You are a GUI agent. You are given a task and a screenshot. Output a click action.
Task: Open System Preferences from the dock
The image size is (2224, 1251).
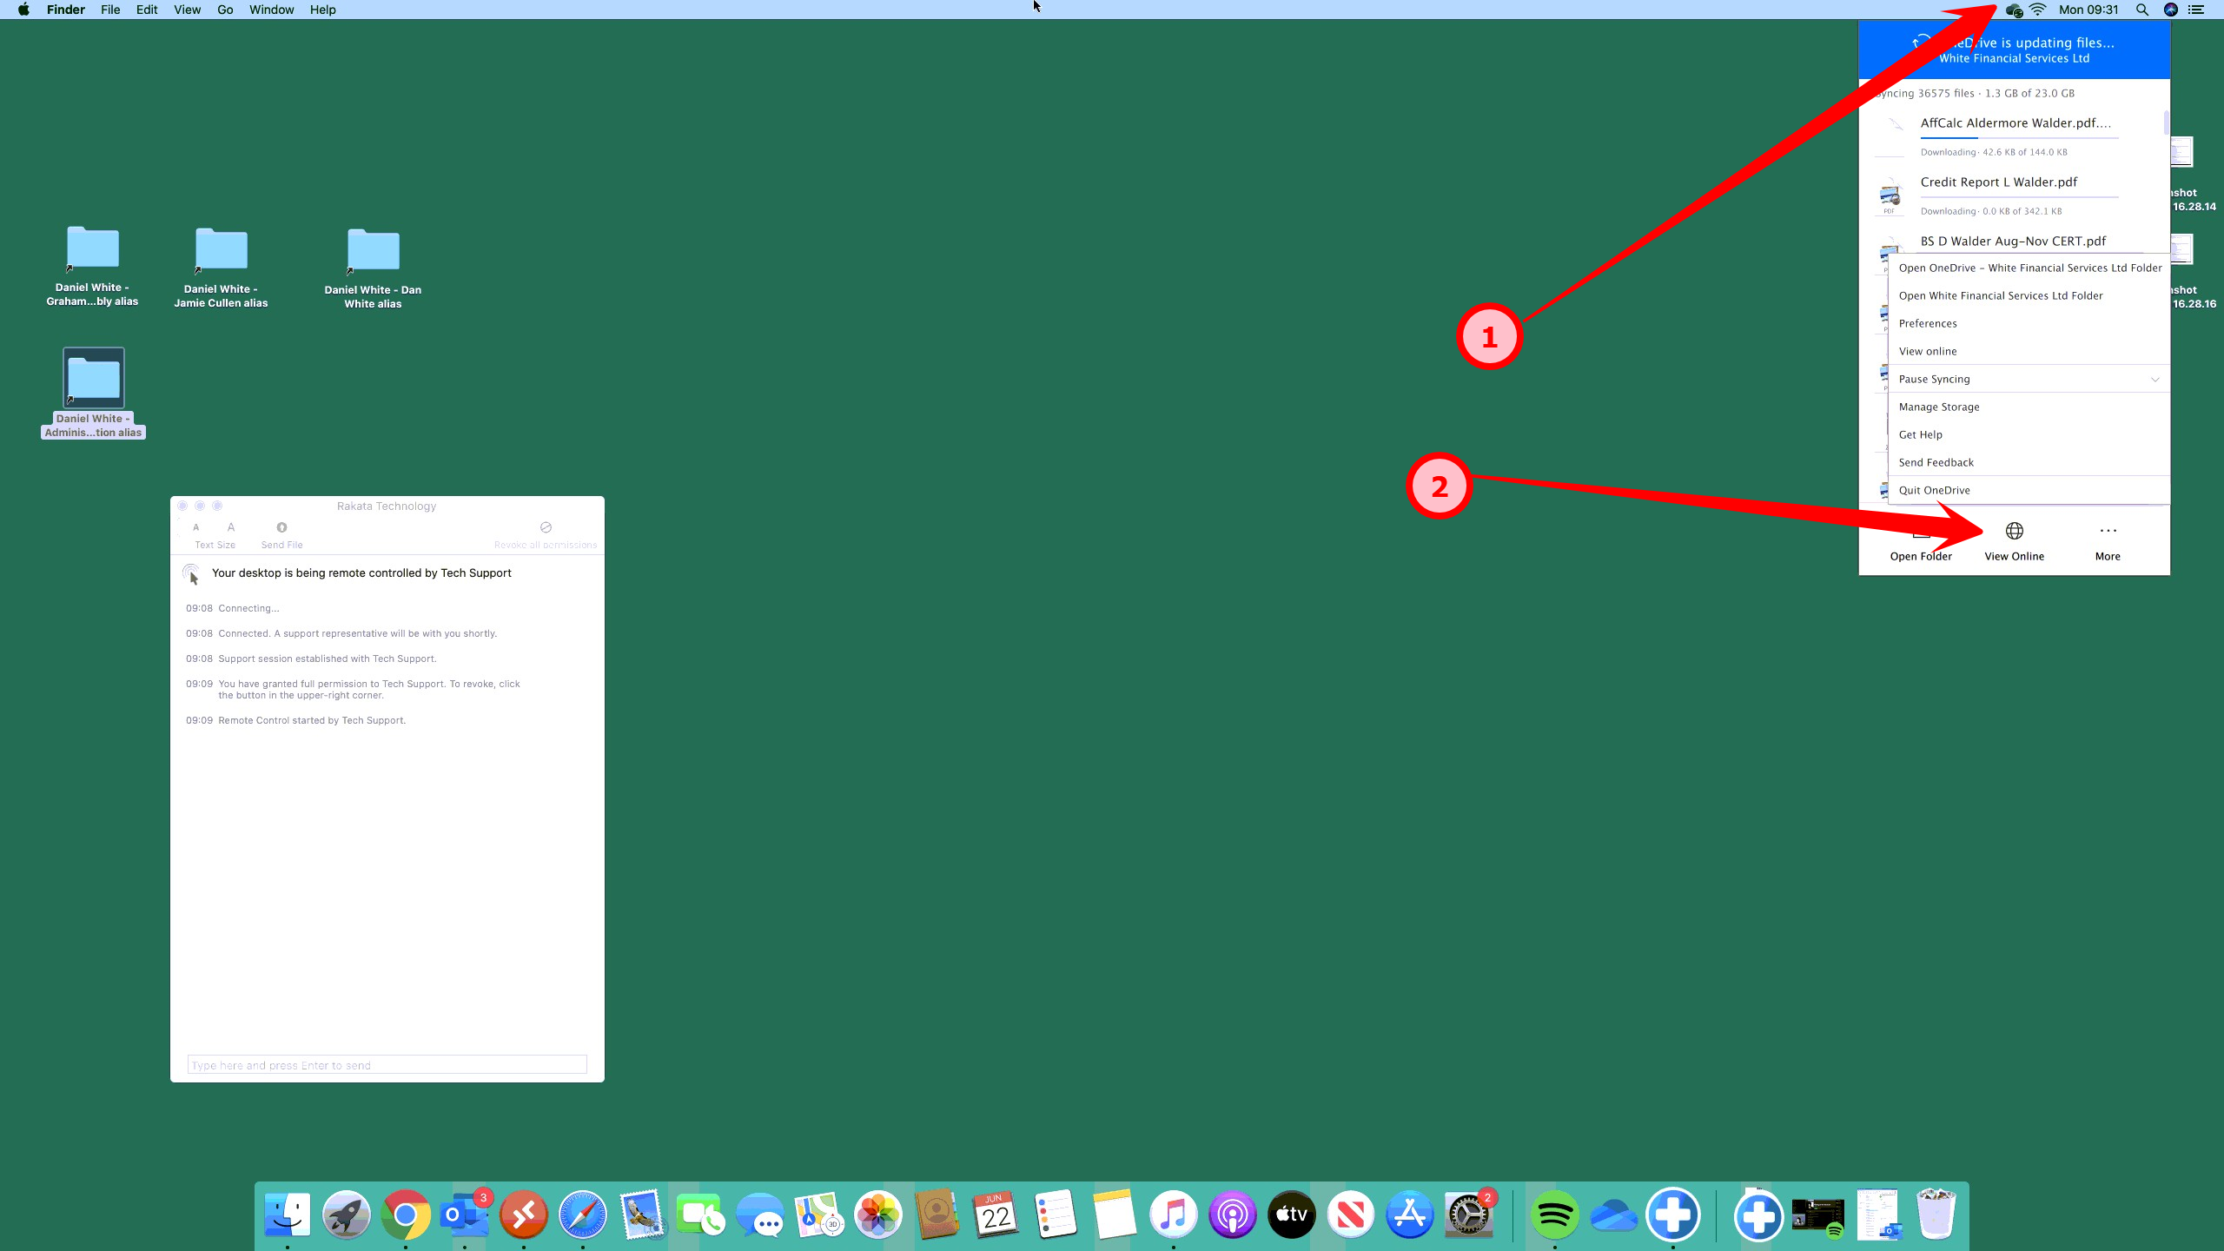point(1468,1215)
